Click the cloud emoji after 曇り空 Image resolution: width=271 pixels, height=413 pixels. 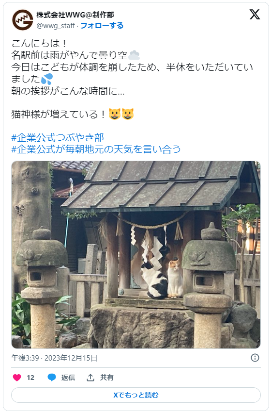point(134,55)
